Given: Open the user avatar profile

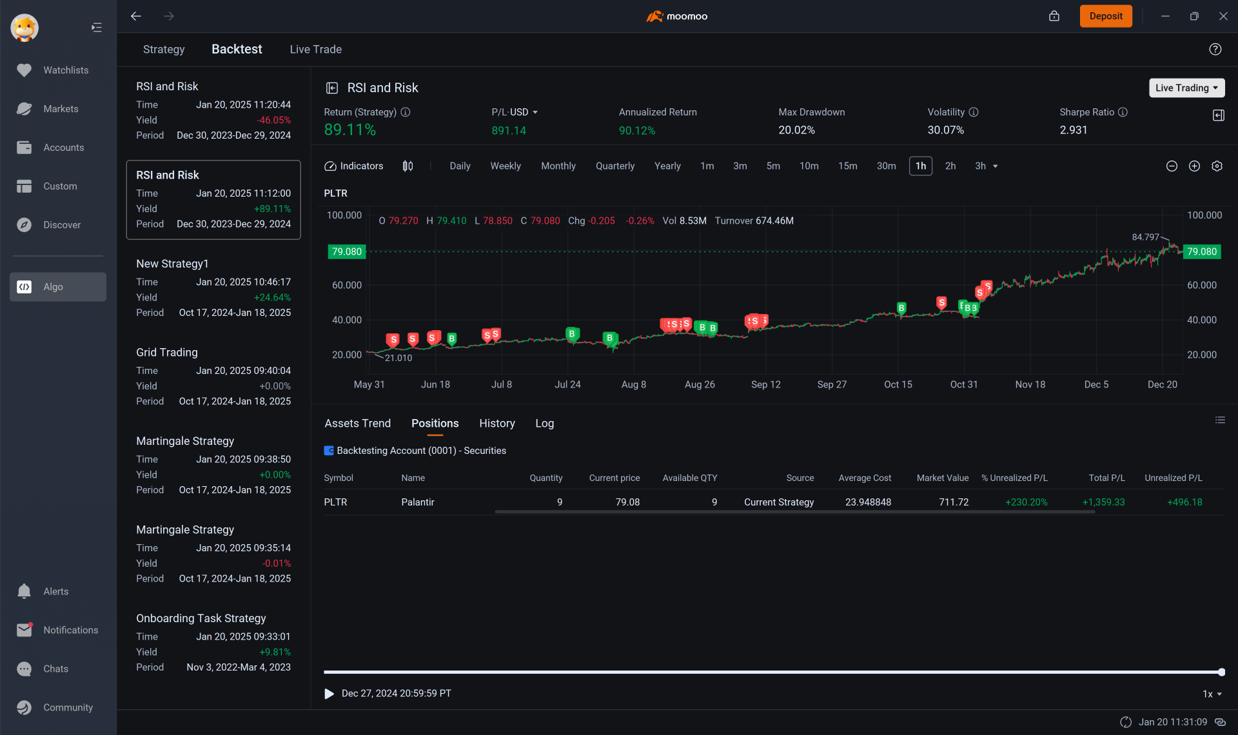Looking at the screenshot, I should click(25, 28).
